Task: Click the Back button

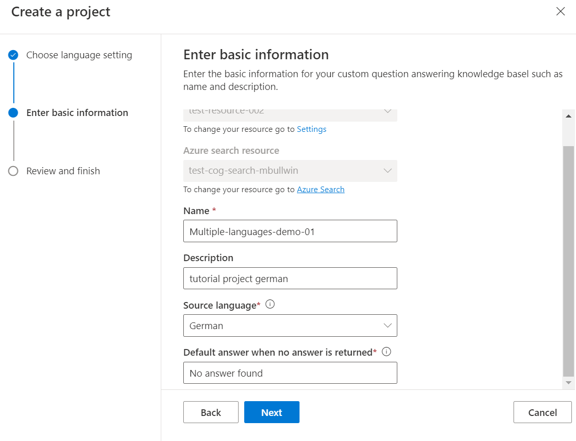Action: pyautogui.click(x=210, y=412)
